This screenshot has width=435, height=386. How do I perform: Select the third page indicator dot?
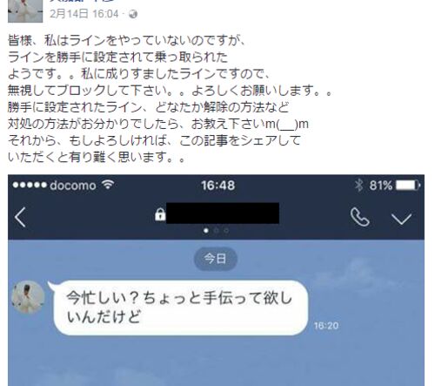pos(226,231)
